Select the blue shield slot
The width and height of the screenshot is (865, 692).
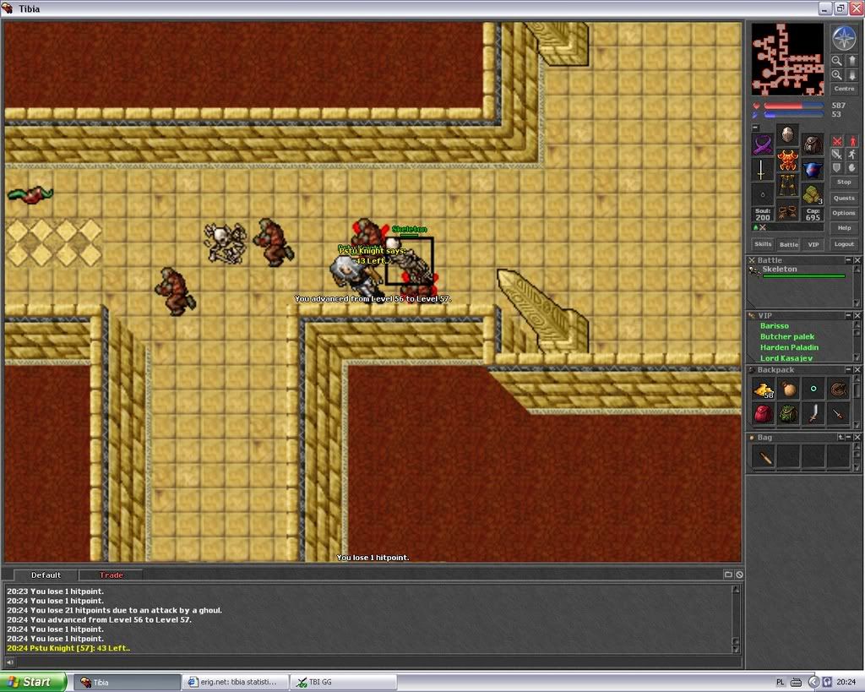pos(813,170)
